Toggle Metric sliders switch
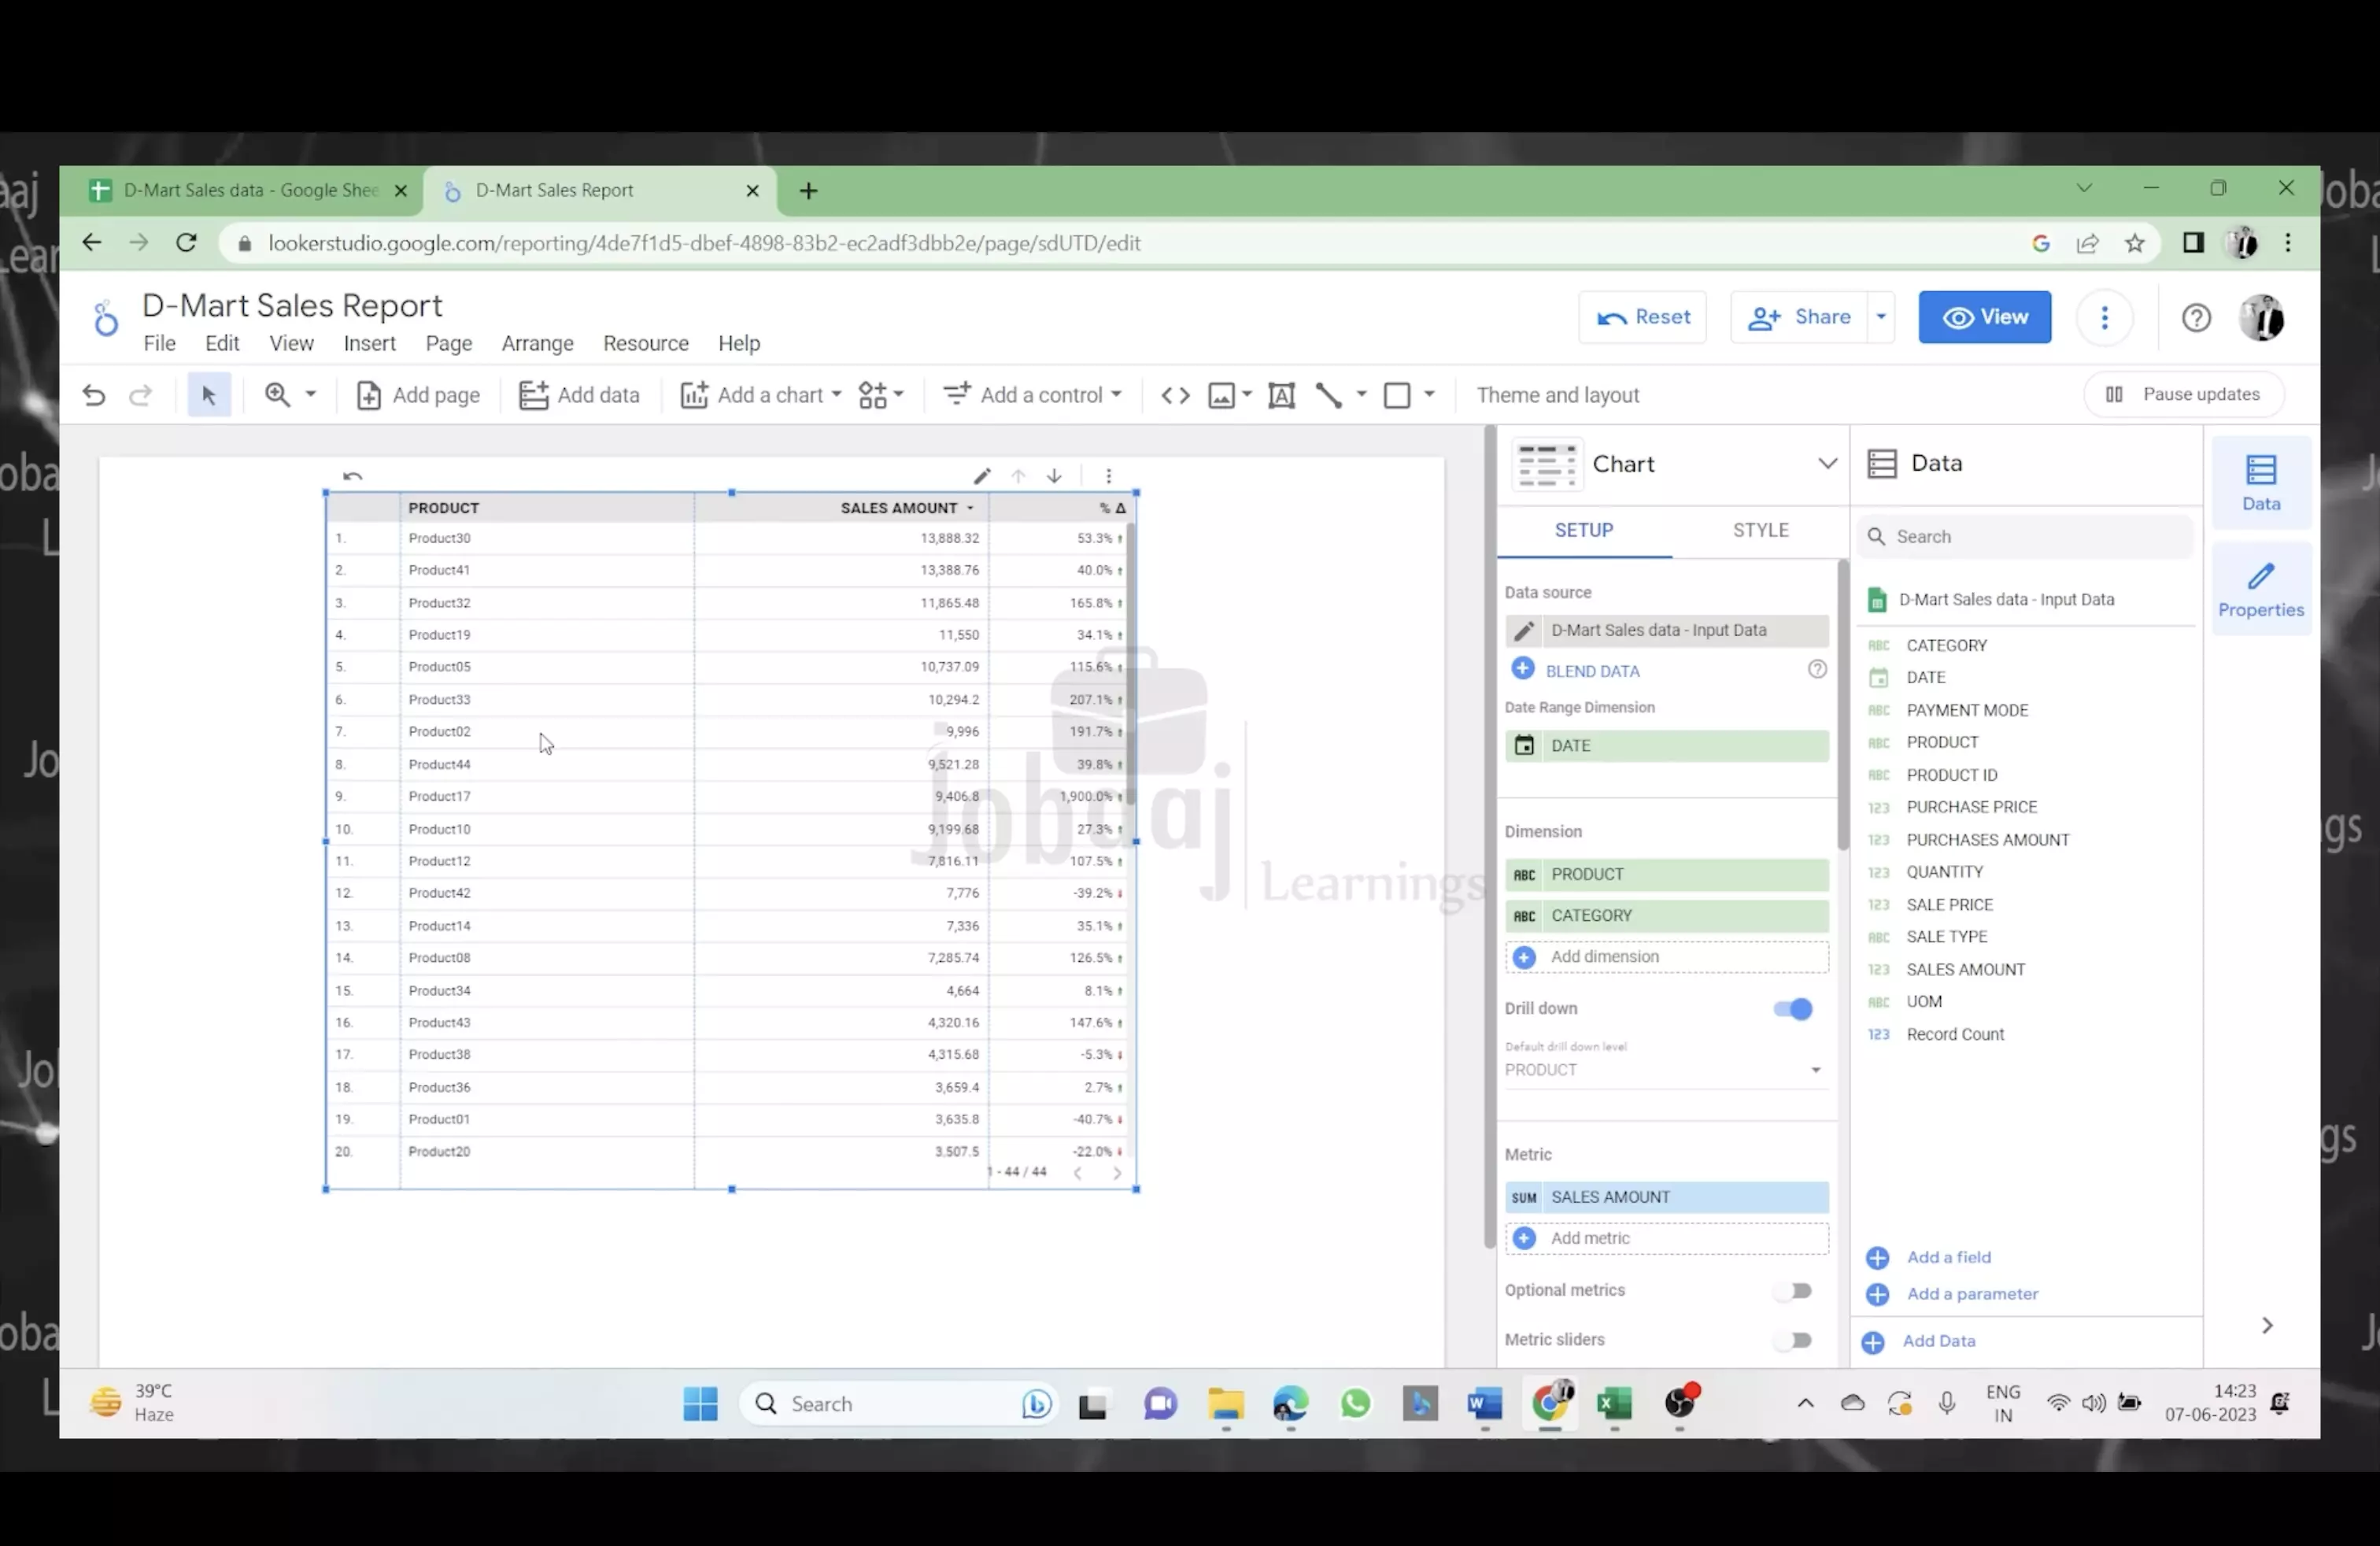Image resolution: width=2380 pixels, height=1546 pixels. (1793, 1340)
